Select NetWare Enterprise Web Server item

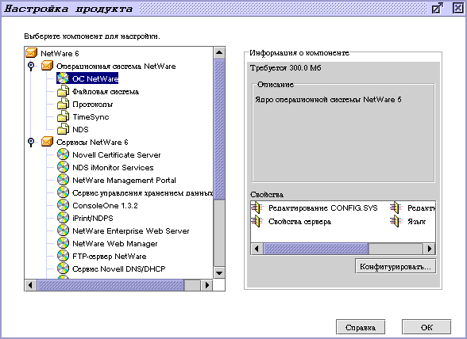(x=131, y=230)
